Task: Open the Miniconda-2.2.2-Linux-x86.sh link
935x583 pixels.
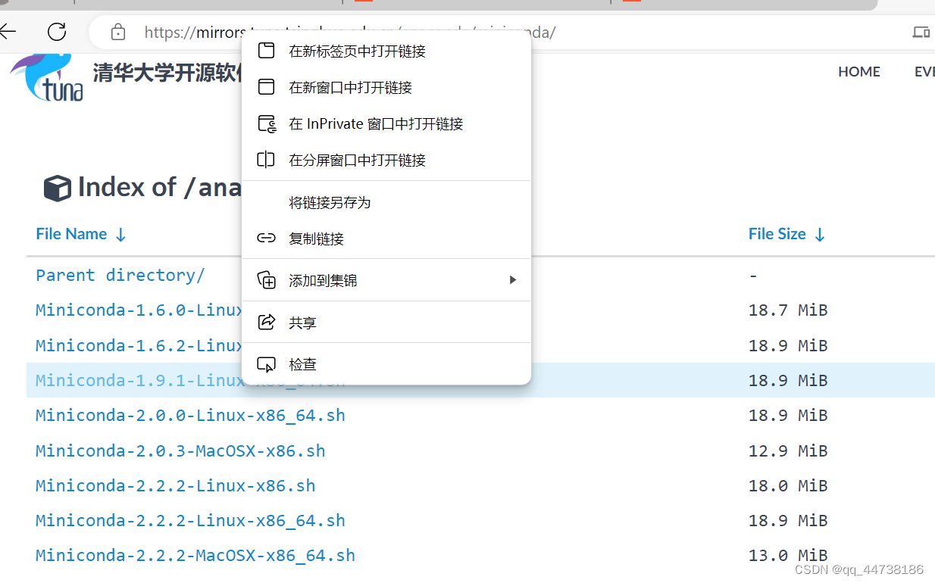Action: point(175,485)
